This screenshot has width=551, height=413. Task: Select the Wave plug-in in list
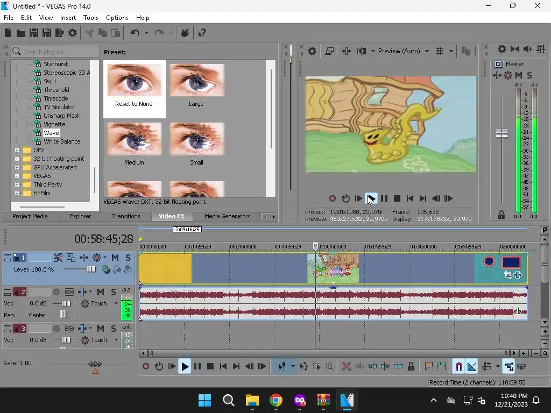51,133
